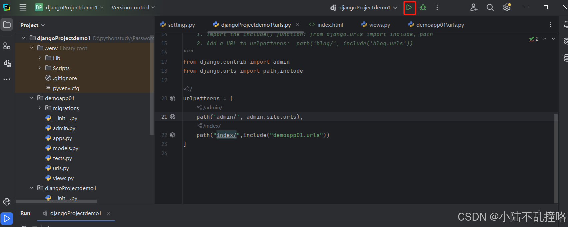Viewport: 568px width, 227px height.
Task: Click the /index/ URL inlay hint
Action: pyautogui.click(x=209, y=126)
